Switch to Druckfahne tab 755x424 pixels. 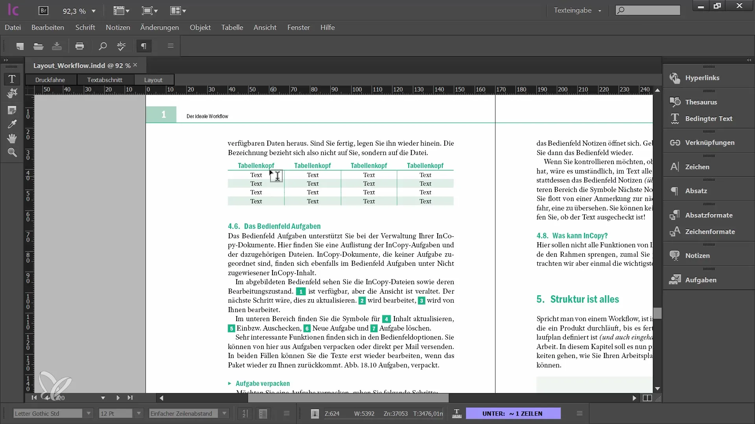50,80
